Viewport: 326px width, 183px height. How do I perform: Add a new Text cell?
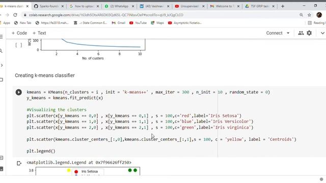[x=39, y=33]
